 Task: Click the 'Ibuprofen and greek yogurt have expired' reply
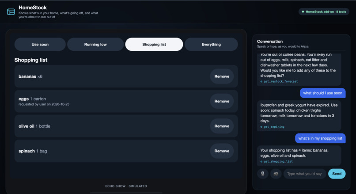tap(299, 116)
